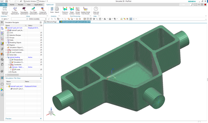Toggle the tutorial1-part_fe checkbox
Image resolution: width=208 pixels, height=123 pixels.
(8, 30)
